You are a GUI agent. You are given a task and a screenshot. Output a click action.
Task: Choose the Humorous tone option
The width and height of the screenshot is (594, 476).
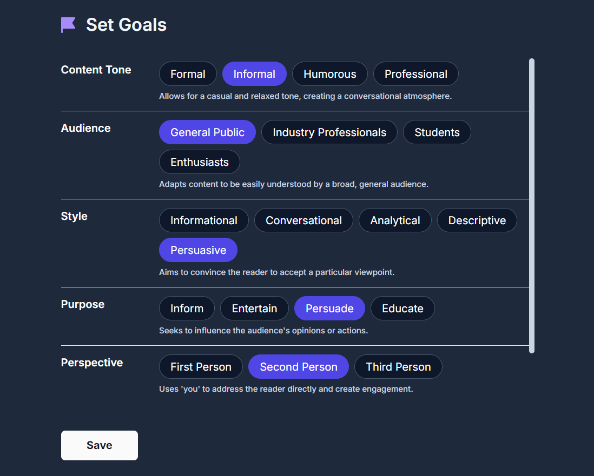coord(329,74)
